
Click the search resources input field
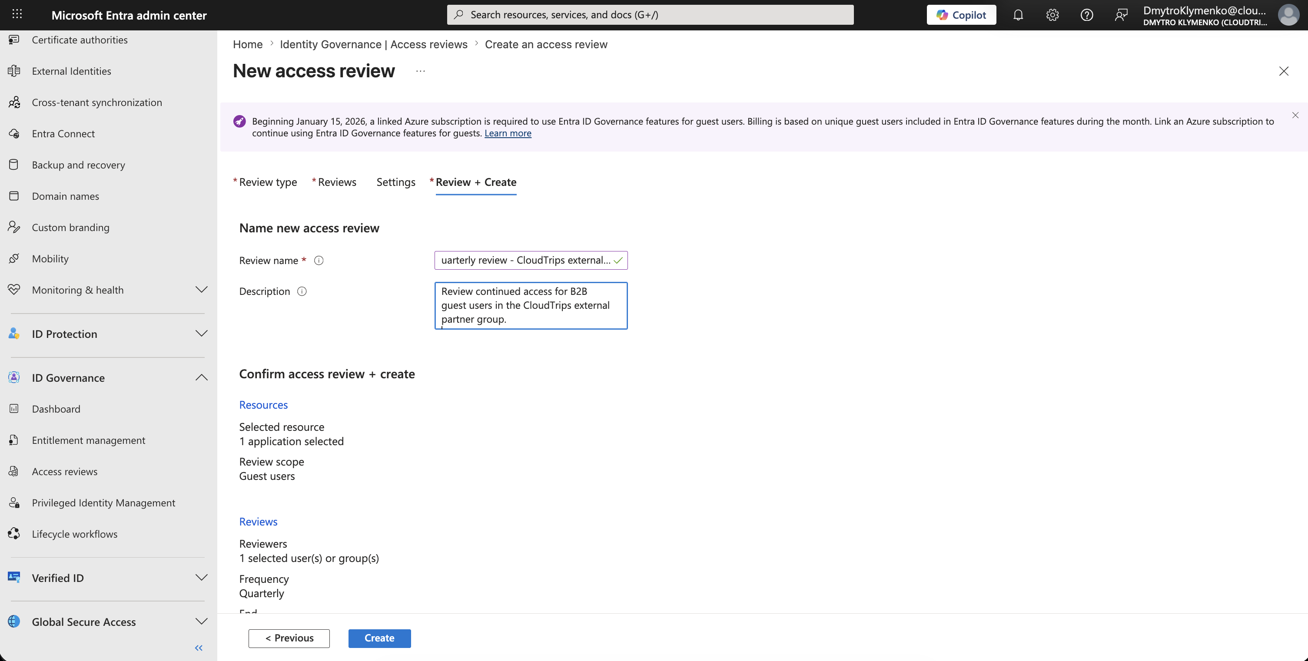[650, 15]
